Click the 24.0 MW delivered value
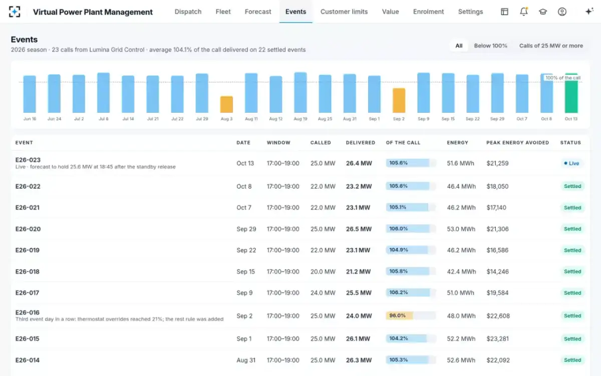601x376 pixels. [x=359, y=316]
